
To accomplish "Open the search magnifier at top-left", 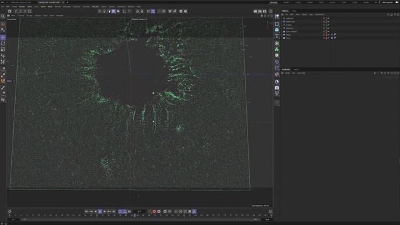I will [2, 16].
